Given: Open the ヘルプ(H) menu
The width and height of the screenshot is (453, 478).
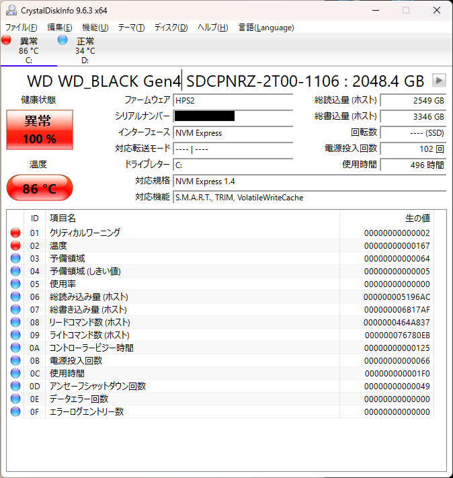Looking at the screenshot, I should pos(213,28).
